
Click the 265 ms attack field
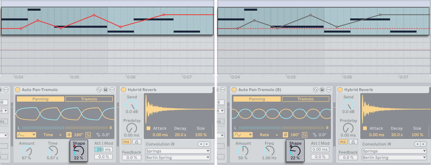coord(104,149)
